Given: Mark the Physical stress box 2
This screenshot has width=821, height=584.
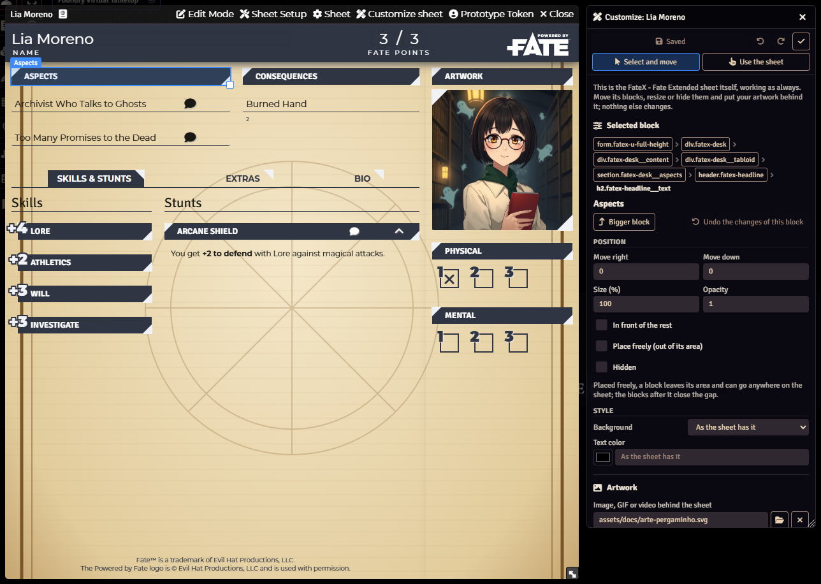Looking at the screenshot, I should pyautogui.click(x=484, y=279).
